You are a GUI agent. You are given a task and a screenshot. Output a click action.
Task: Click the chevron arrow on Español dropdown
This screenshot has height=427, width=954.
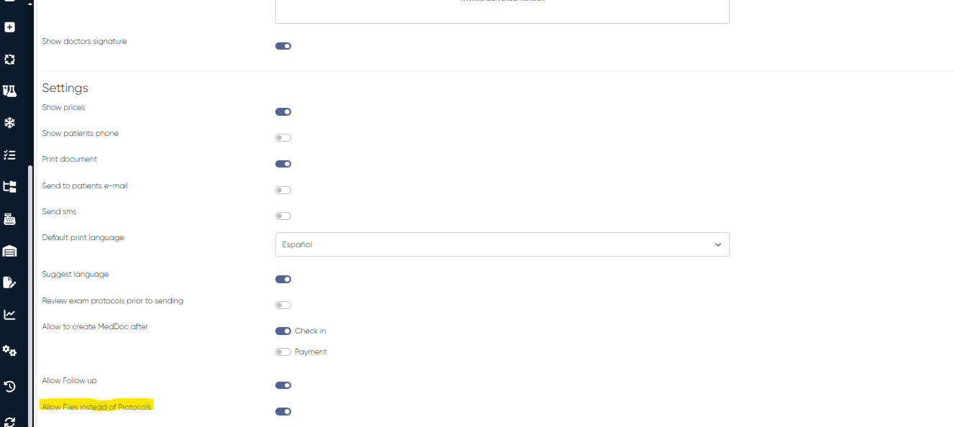(717, 245)
